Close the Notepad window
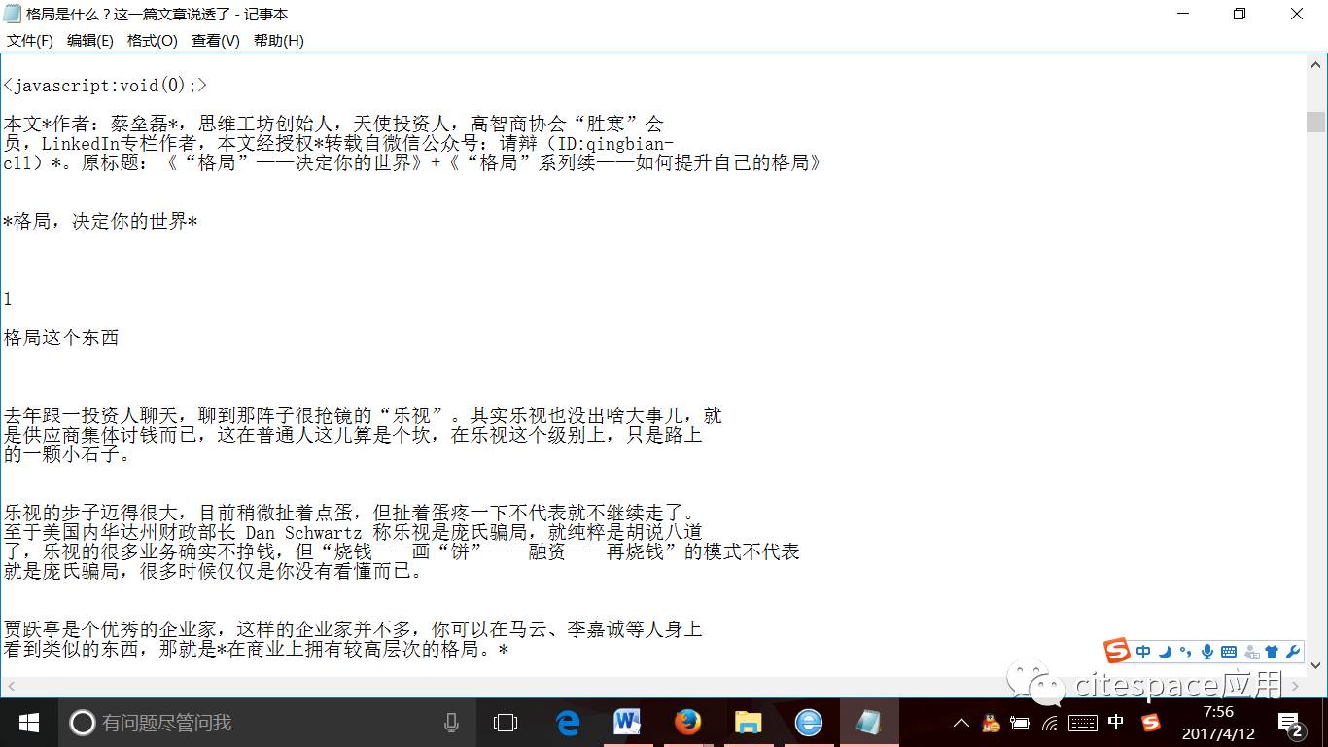This screenshot has width=1328, height=747. point(1297,14)
